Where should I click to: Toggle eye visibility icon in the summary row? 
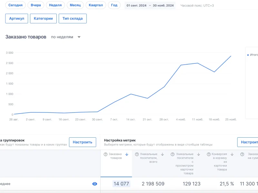coord(94,184)
